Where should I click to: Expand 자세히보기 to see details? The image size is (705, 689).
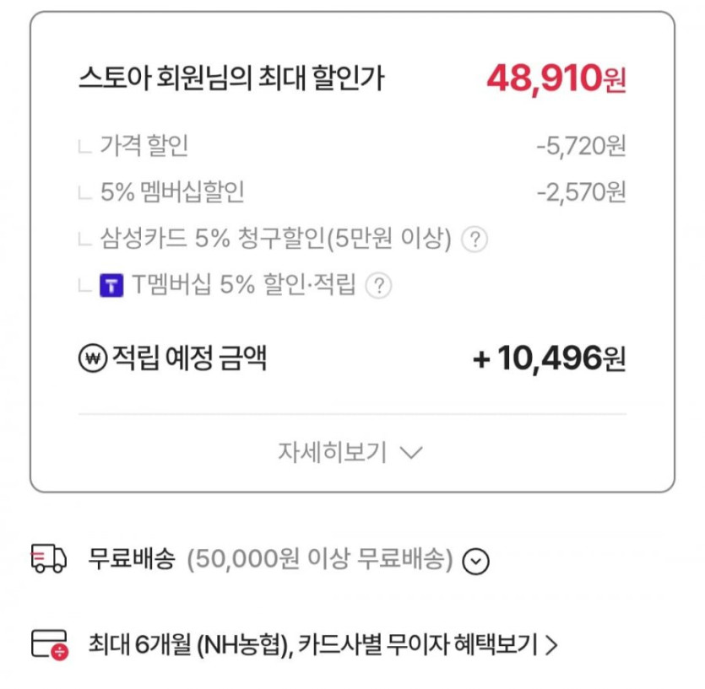tap(350, 453)
